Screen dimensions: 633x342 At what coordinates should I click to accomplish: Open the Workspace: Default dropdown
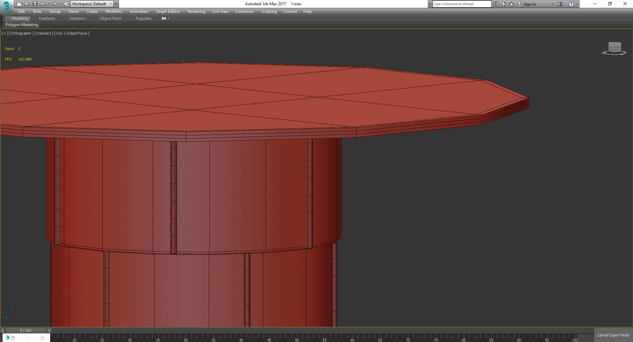point(92,4)
